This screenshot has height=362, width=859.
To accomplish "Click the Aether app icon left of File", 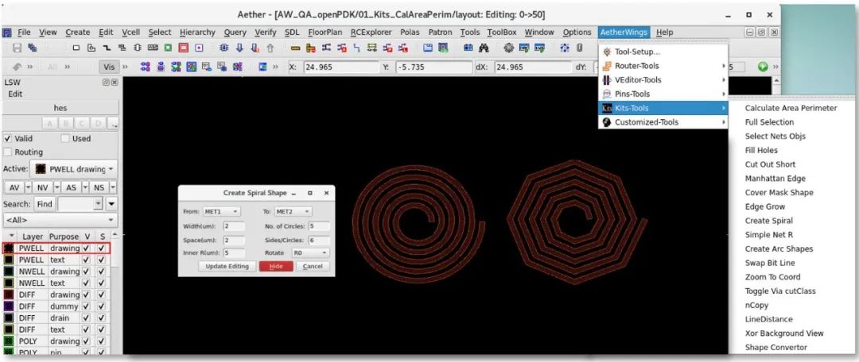I will coord(6,33).
